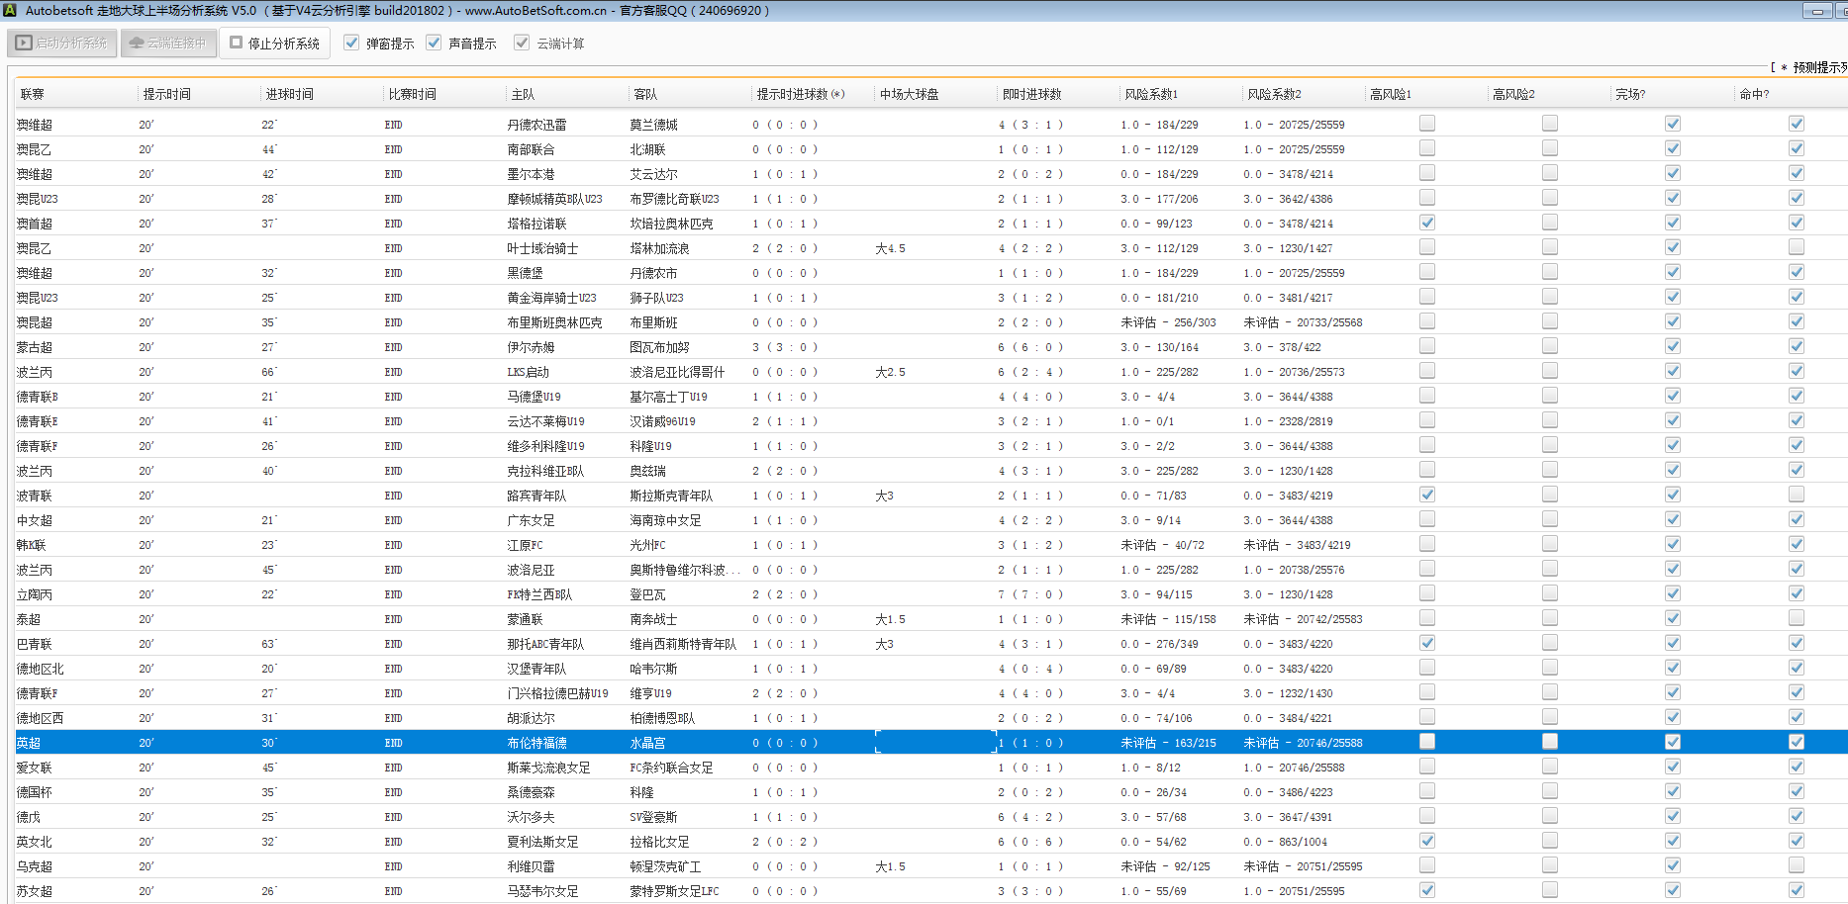Toggle the 声音提示 checkbox
Image resolution: width=1848 pixels, height=904 pixels.
pos(434,44)
